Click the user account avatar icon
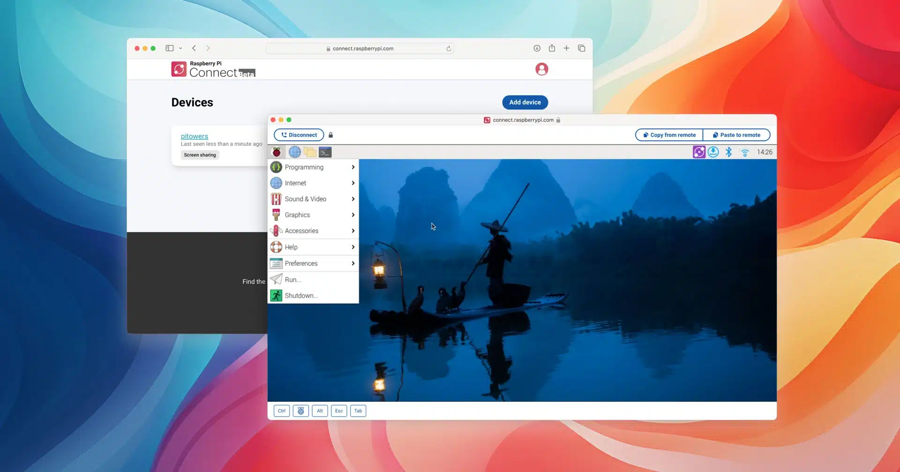 click(x=541, y=69)
